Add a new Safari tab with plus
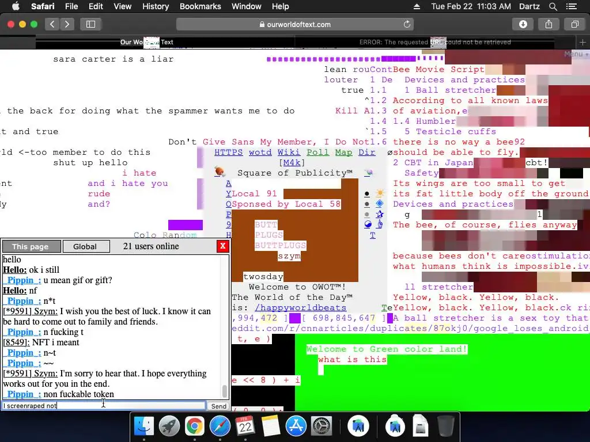Viewport: 590px width, 442px height. (x=583, y=42)
